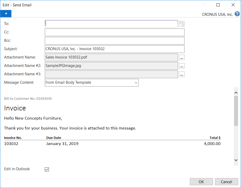241x188 pixels.
Task: Click the SampleJPGImage.jpg attachment field
Action: tap(111, 66)
